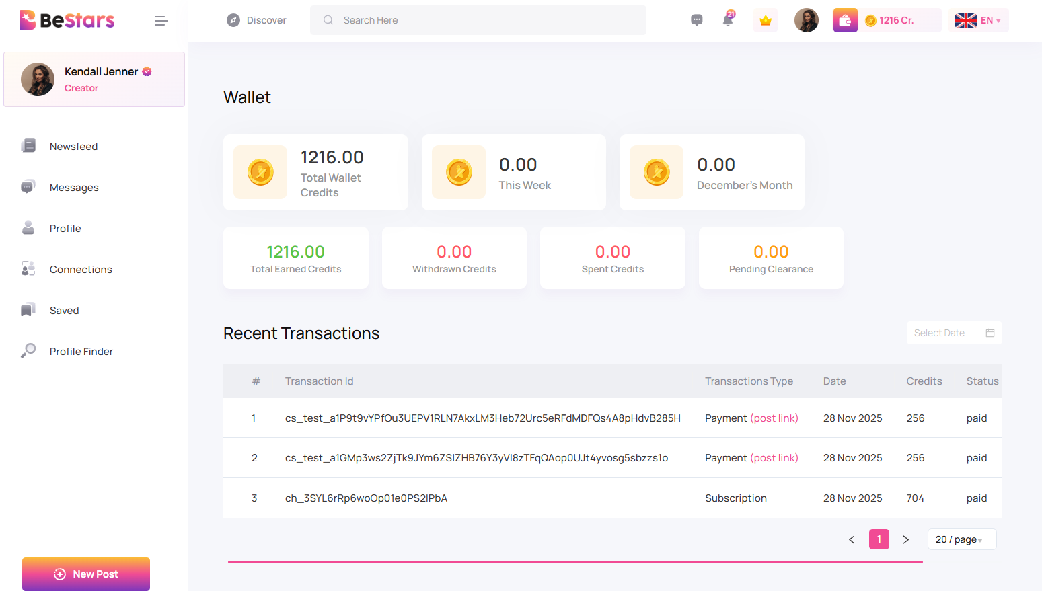This screenshot has height=591, width=1042.
Task: Open notifications via the bell icon
Action: point(728,20)
